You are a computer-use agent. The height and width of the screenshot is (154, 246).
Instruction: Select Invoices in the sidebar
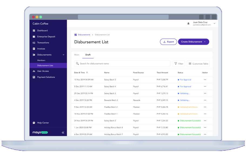(x=41, y=49)
